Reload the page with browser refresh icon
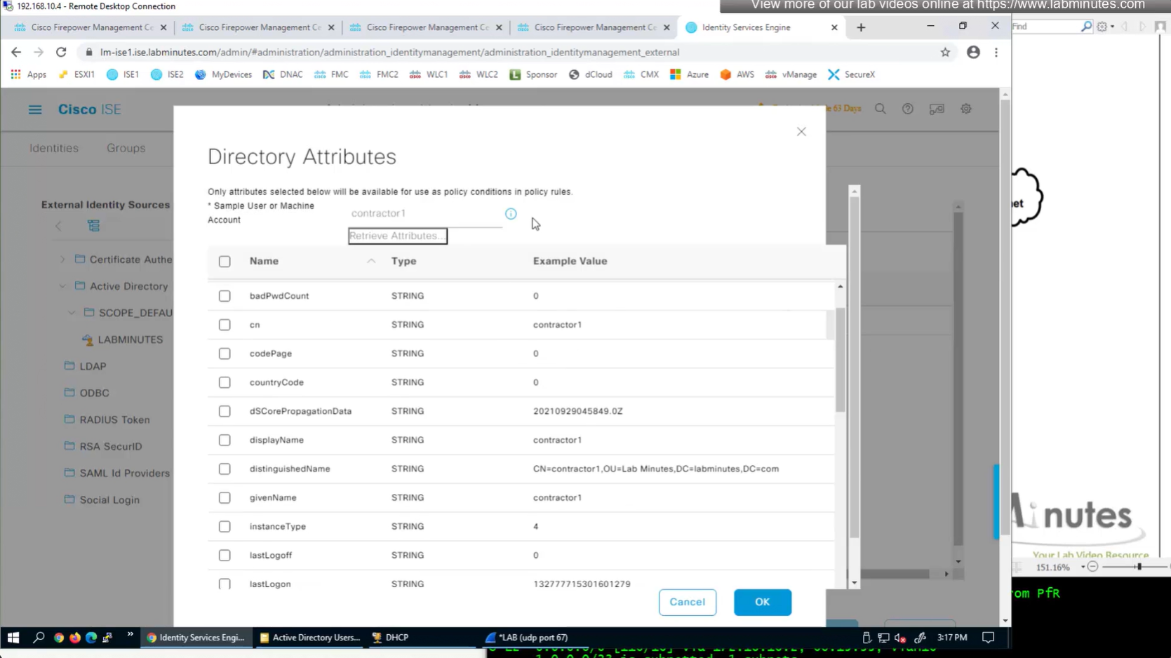 (x=61, y=53)
